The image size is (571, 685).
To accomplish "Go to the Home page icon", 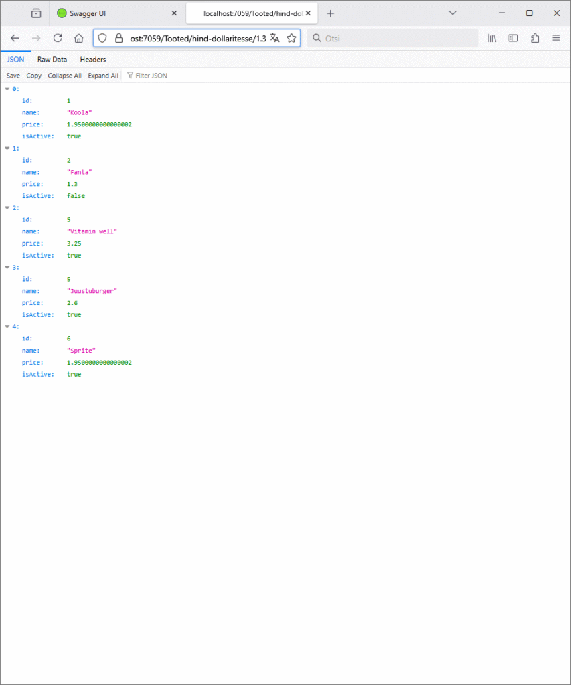I will point(78,38).
